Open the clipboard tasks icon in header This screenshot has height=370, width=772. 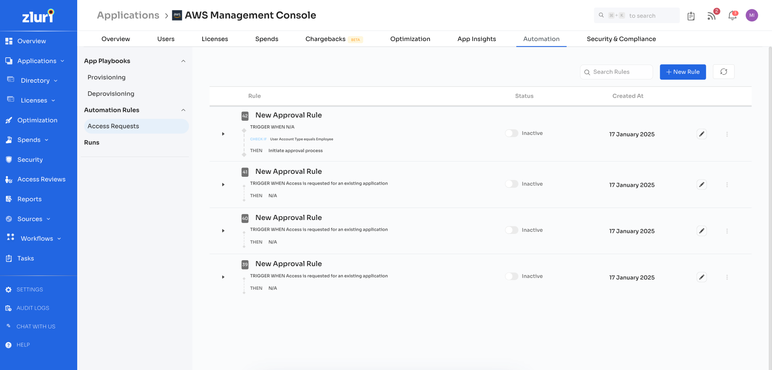click(691, 16)
